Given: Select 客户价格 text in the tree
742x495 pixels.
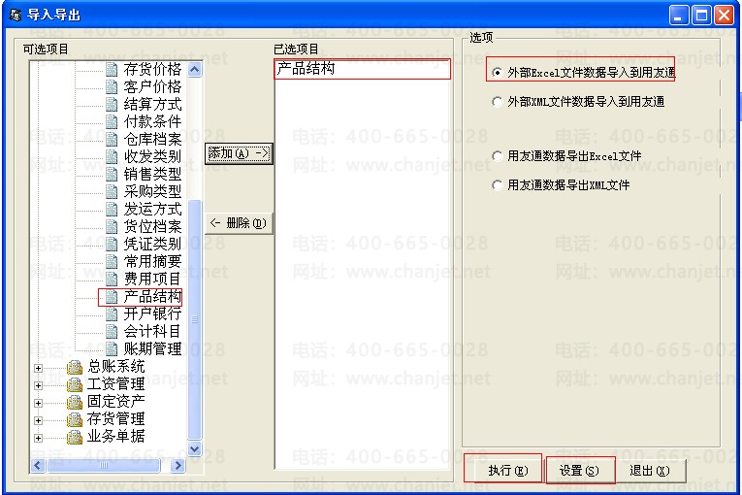Looking at the screenshot, I should pyautogui.click(x=152, y=87).
